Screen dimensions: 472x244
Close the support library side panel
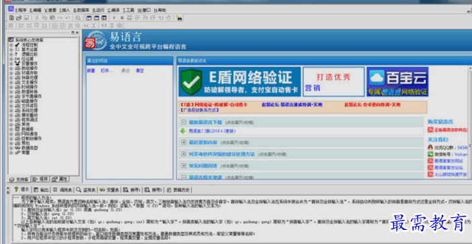77,32
